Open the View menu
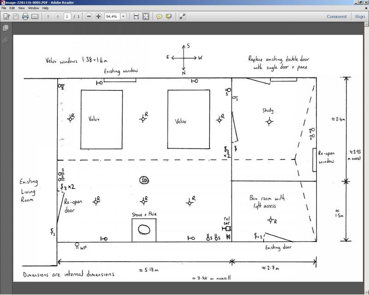This screenshot has height=295, width=369. click(x=21, y=8)
